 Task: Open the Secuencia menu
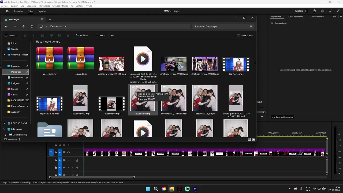pyautogui.click(x=31, y=6)
